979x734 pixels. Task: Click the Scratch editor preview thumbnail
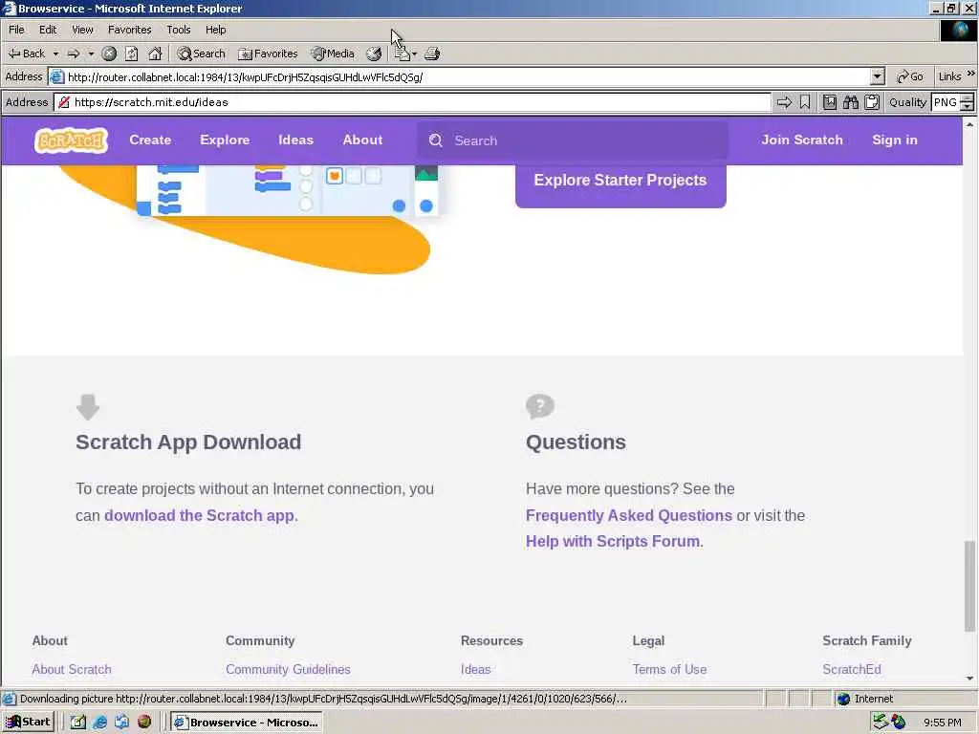(287, 190)
